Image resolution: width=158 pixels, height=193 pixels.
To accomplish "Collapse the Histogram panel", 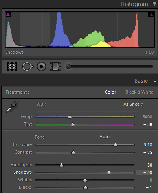I will [x=154, y=4].
